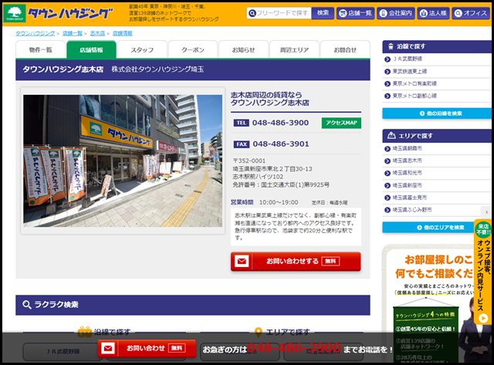494x365 pixels.
Task: Open the クーポン tab
Action: (193, 49)
